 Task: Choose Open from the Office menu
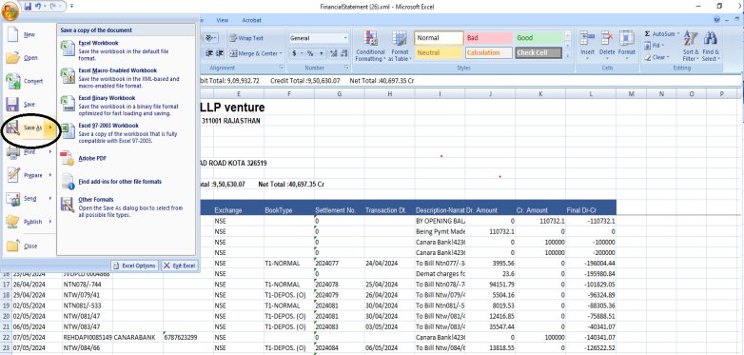click(29, 58)
